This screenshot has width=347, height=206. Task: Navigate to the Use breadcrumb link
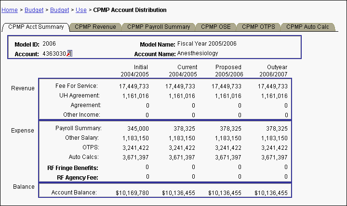(81, 10)
